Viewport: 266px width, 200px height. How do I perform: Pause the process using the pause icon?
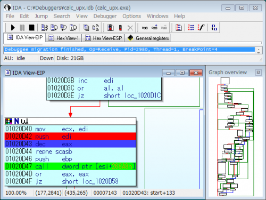pos(22,28)
